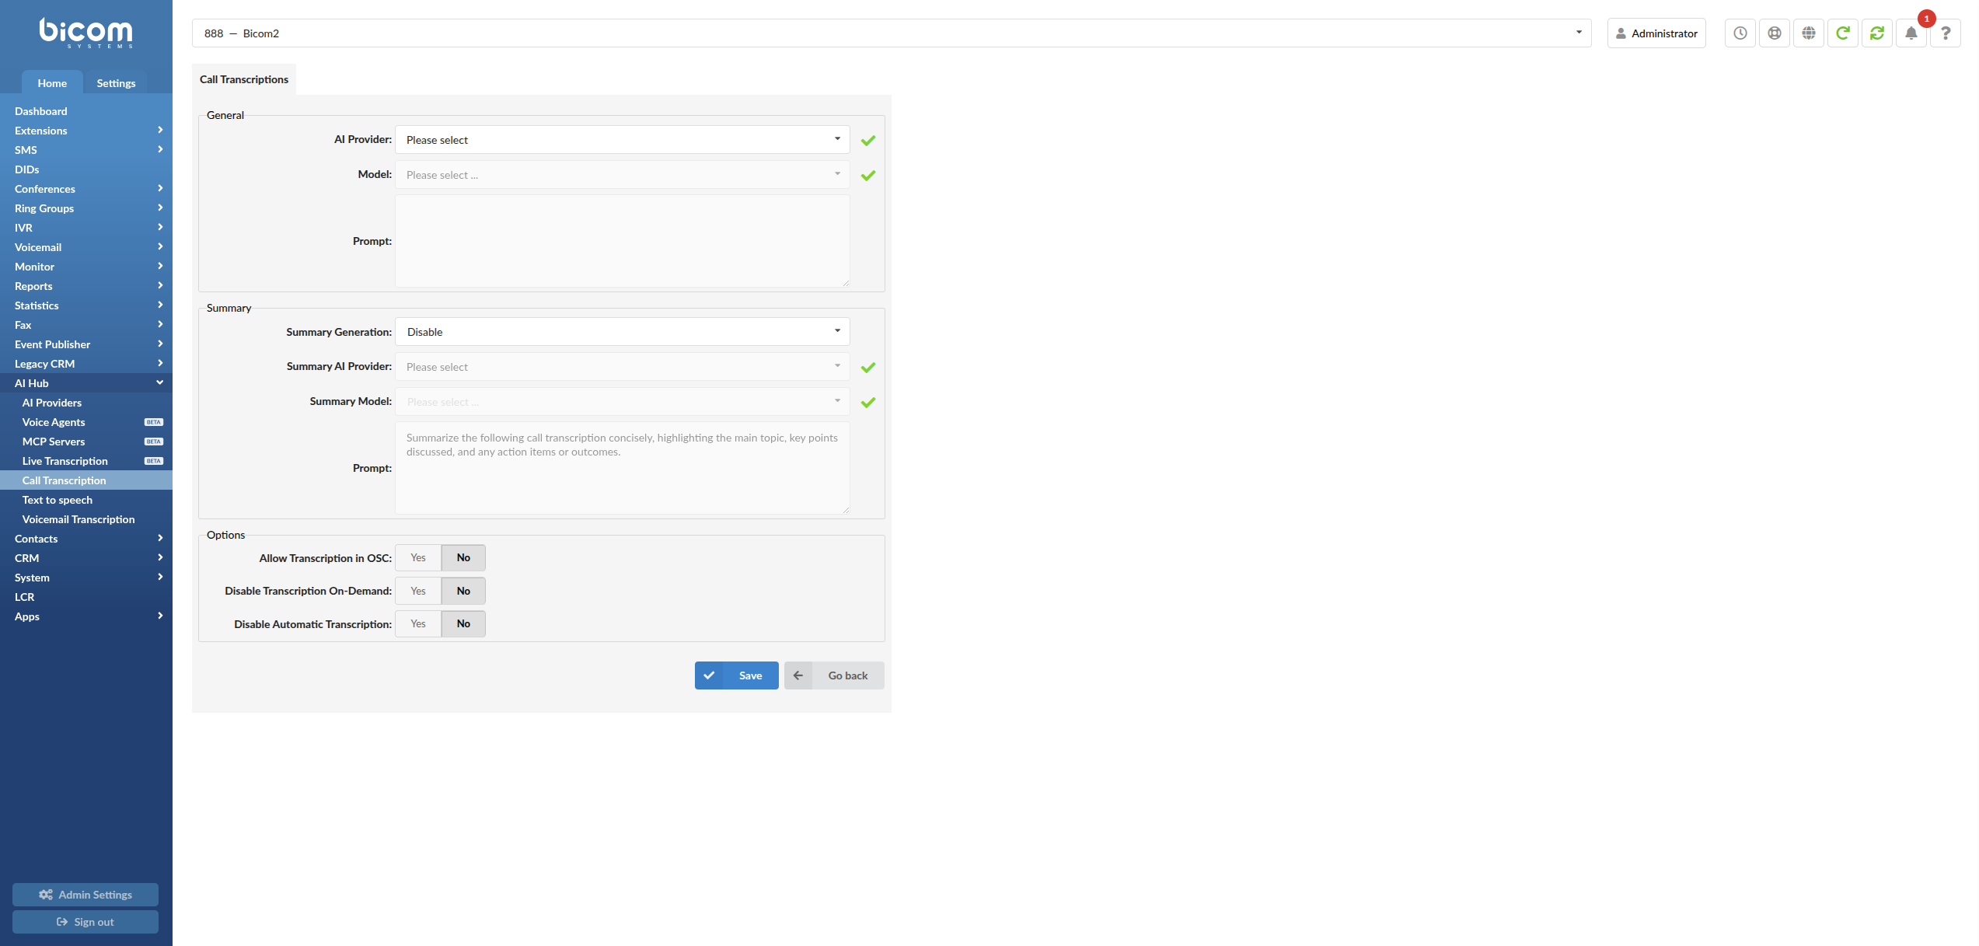Click into the General Prompt text area
This screenshot has width=1979, height=946.
click(623, 241)
